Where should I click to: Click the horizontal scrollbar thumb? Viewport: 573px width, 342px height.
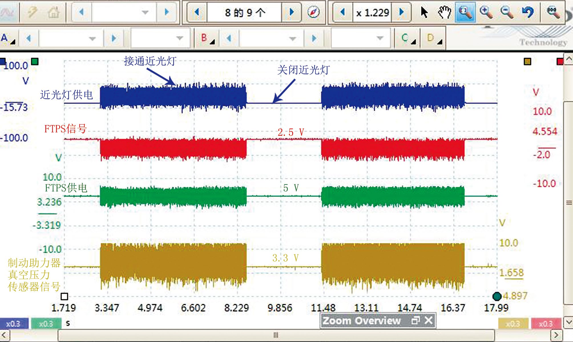click(x=276, y=335)
